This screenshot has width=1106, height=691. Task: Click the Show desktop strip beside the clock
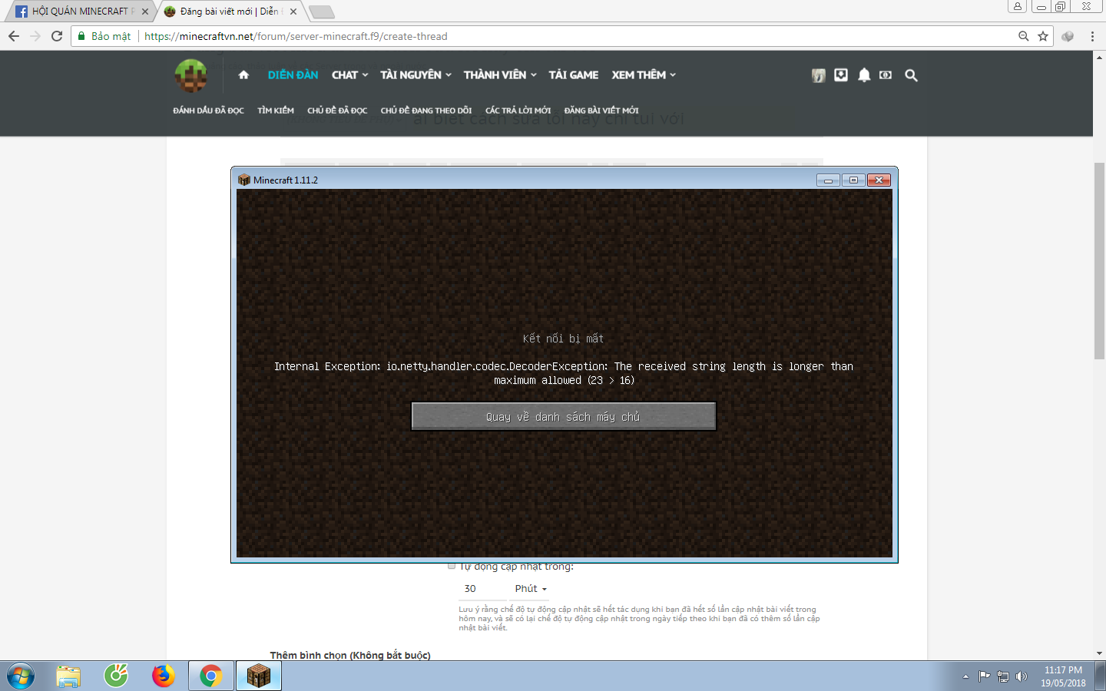1101,676
